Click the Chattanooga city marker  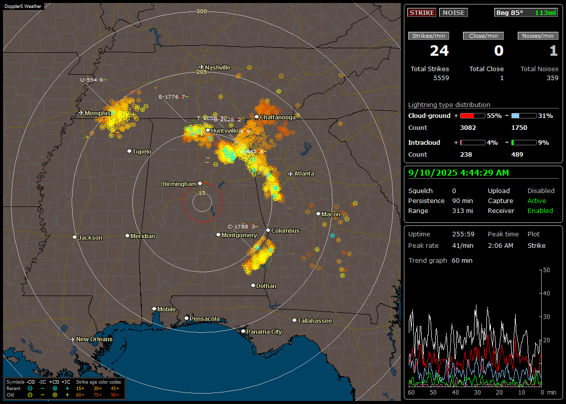[256, 117]
